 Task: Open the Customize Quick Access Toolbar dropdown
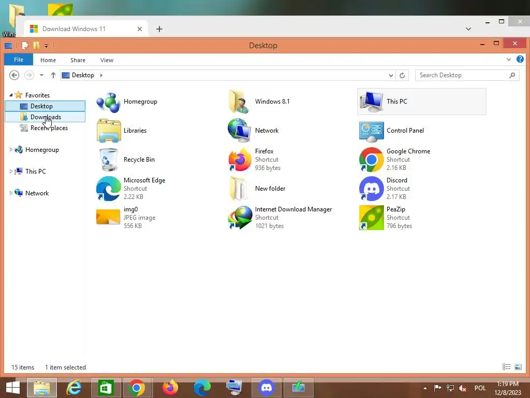tap(46, 46)
